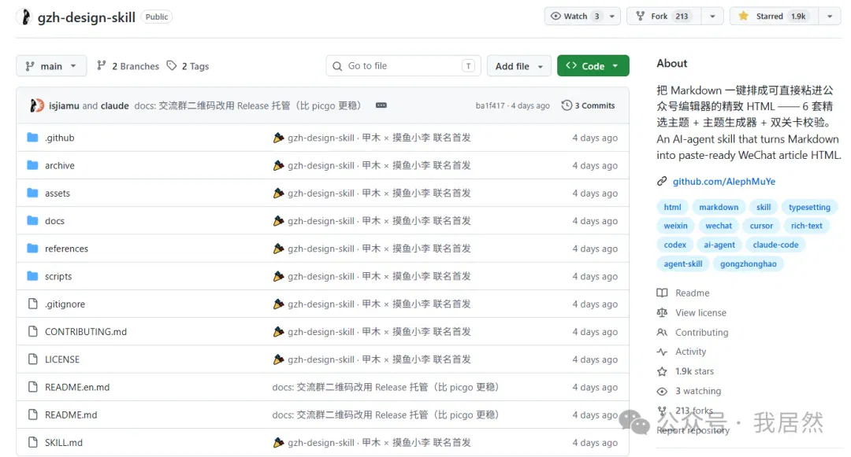The width and height of the screenshot is (851, 457).
Task: Open the 3 watching link
Action: click(698, 391)
